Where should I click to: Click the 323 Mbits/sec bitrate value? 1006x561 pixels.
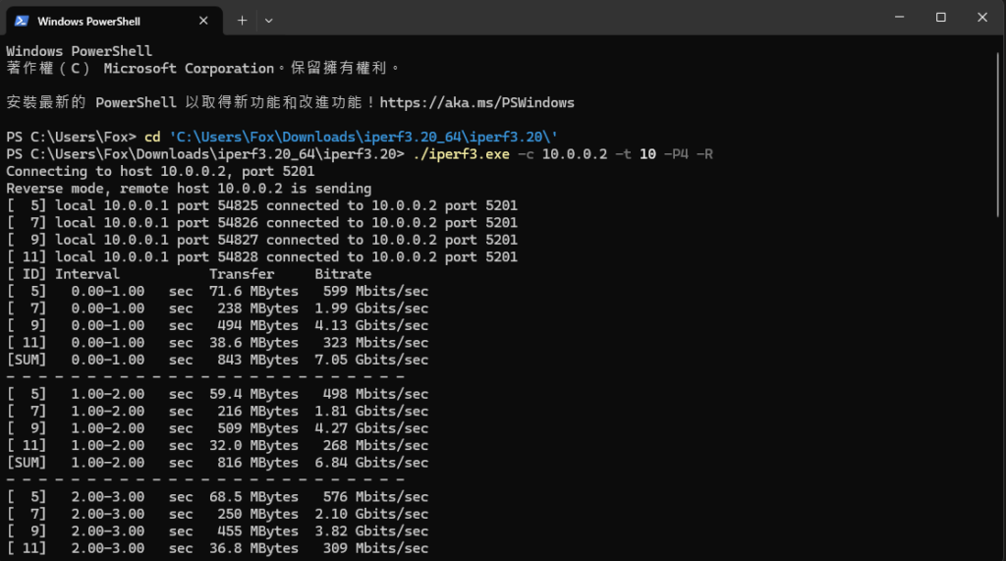(x=375, y=342)
